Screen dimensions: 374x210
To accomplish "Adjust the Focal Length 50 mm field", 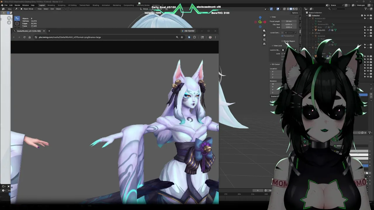I will coord(289,21).
